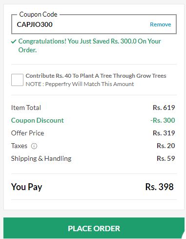This screenshot has width=186, height=239.
Task: Place the order with green button
Action: pyautogui.click(x=94, y=228)
